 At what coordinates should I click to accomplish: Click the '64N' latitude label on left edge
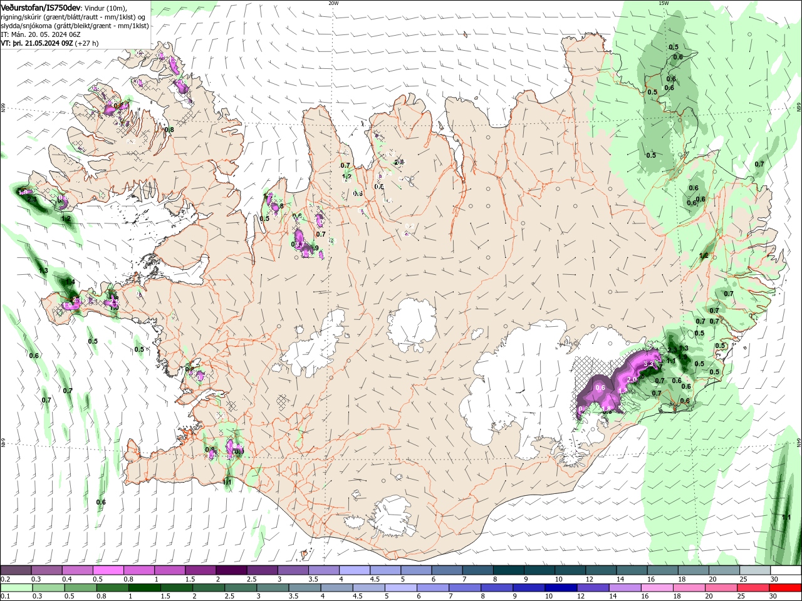(x=3, y=443)
